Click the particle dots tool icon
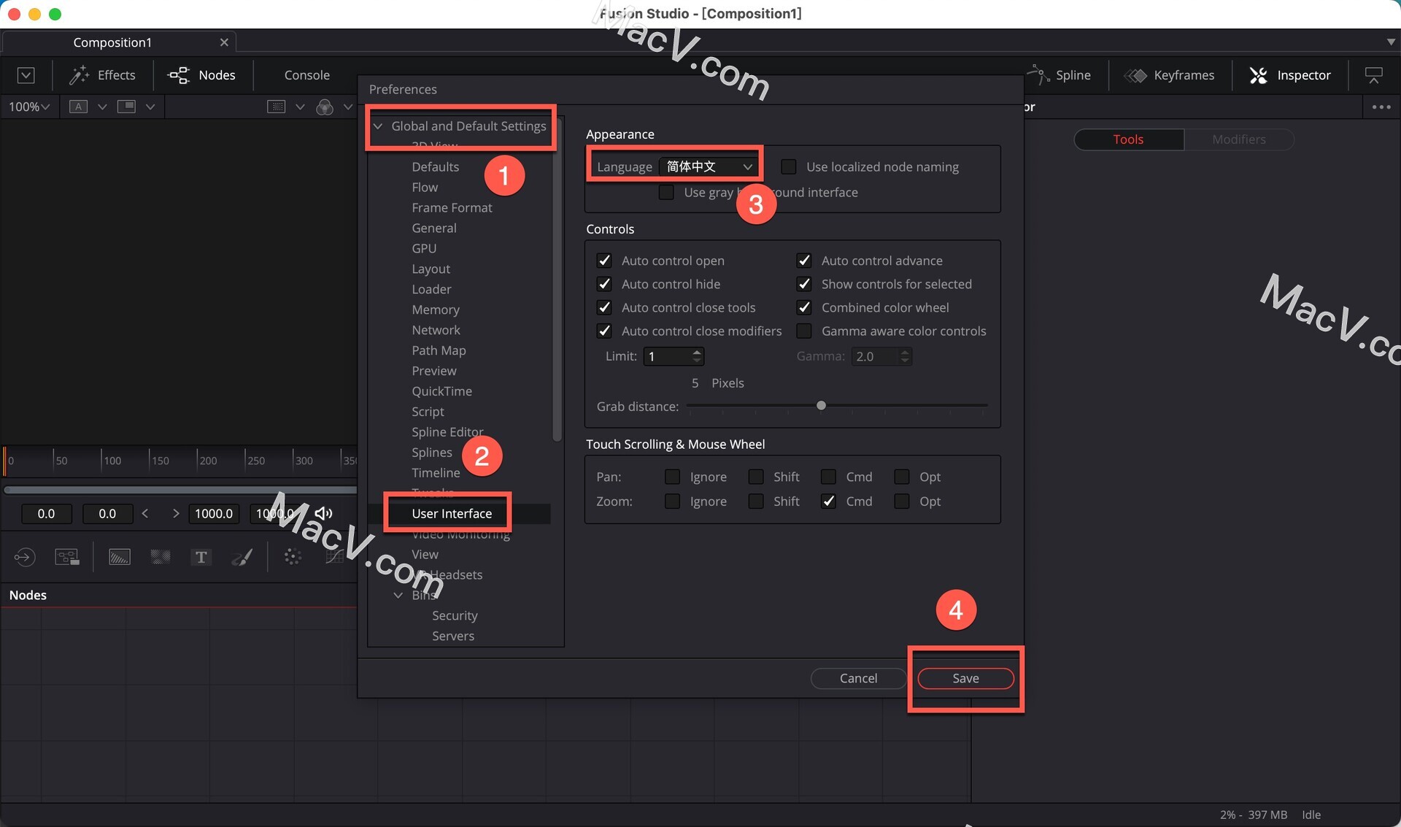Image resolution: width=1401 pixels, height=827 pixels. 291,557
